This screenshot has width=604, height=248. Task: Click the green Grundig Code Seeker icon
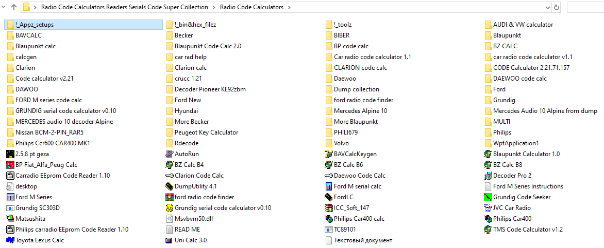point(488,197)
